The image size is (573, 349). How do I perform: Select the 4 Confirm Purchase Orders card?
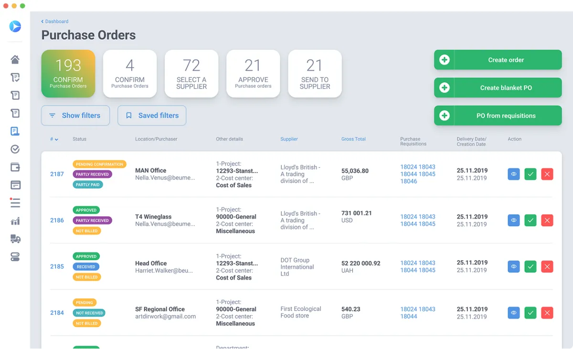click(x=130, y=74)
